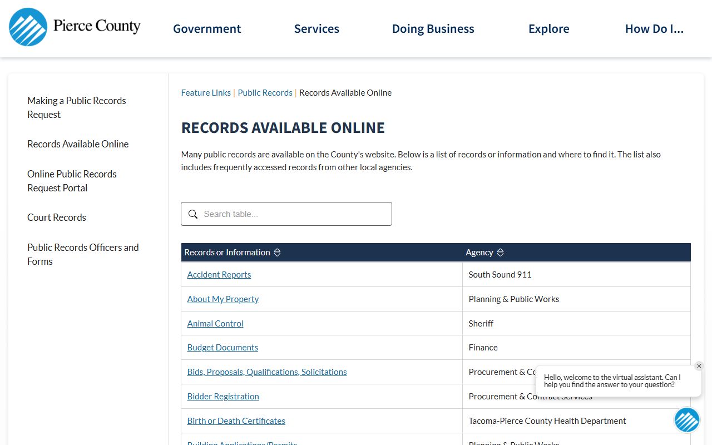Click the Pierce County logo

(x=75, y=27)
